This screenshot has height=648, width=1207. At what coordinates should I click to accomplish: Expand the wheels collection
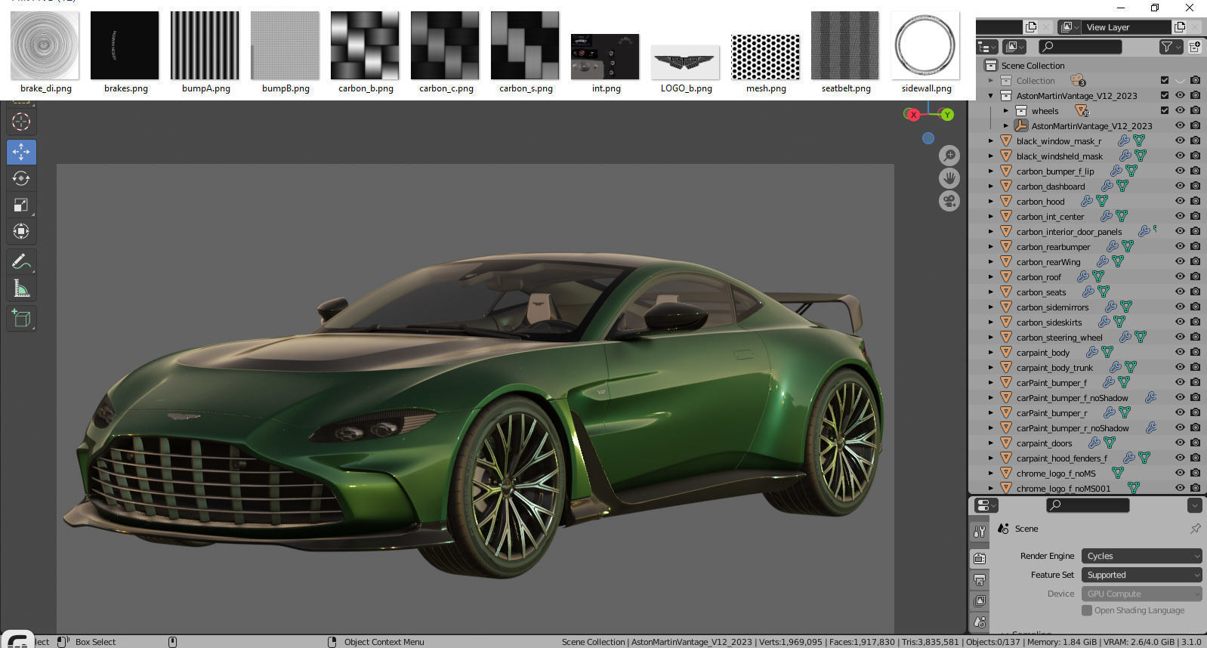(x=1006, y=111)
